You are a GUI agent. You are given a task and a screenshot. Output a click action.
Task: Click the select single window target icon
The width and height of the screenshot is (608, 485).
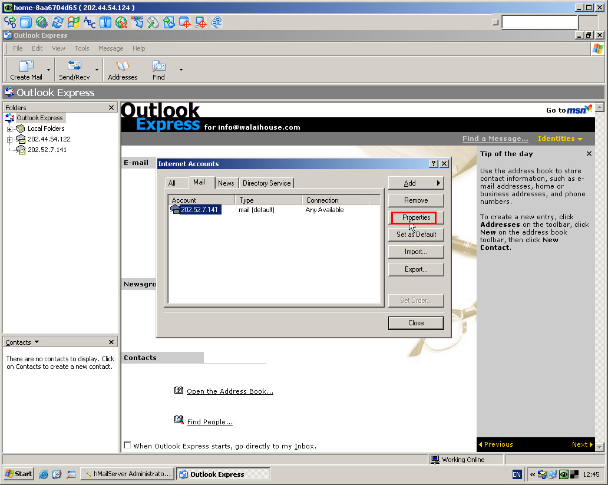185,22
